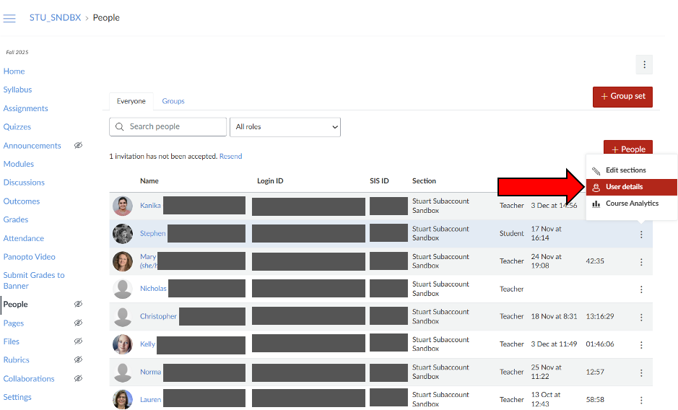Click the Name column header

pyautogui.click(x=149, y=180)
